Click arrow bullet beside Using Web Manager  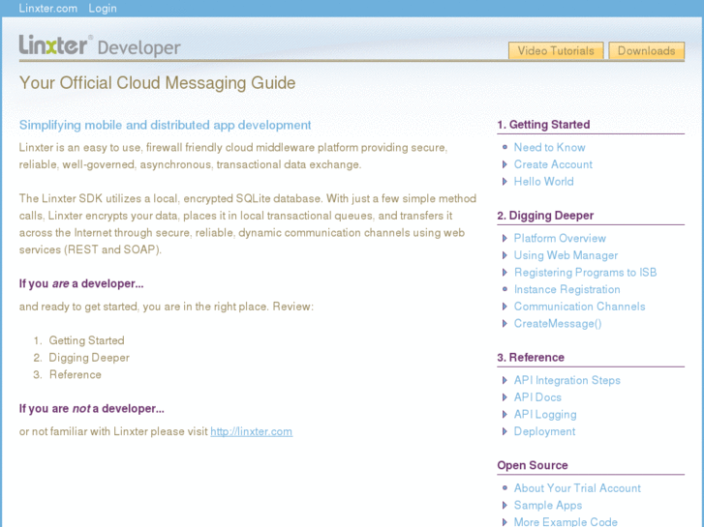(505, 255)
